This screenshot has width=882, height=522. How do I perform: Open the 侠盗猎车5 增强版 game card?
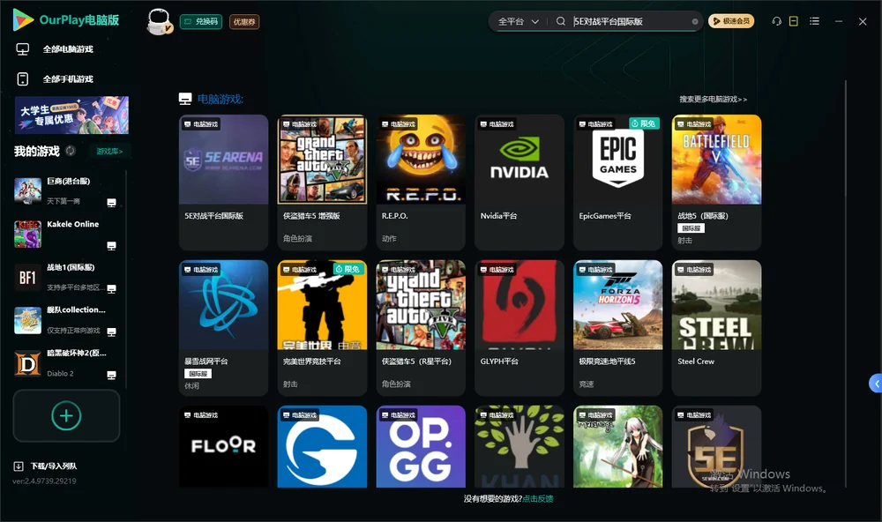(x=322, y=183)
